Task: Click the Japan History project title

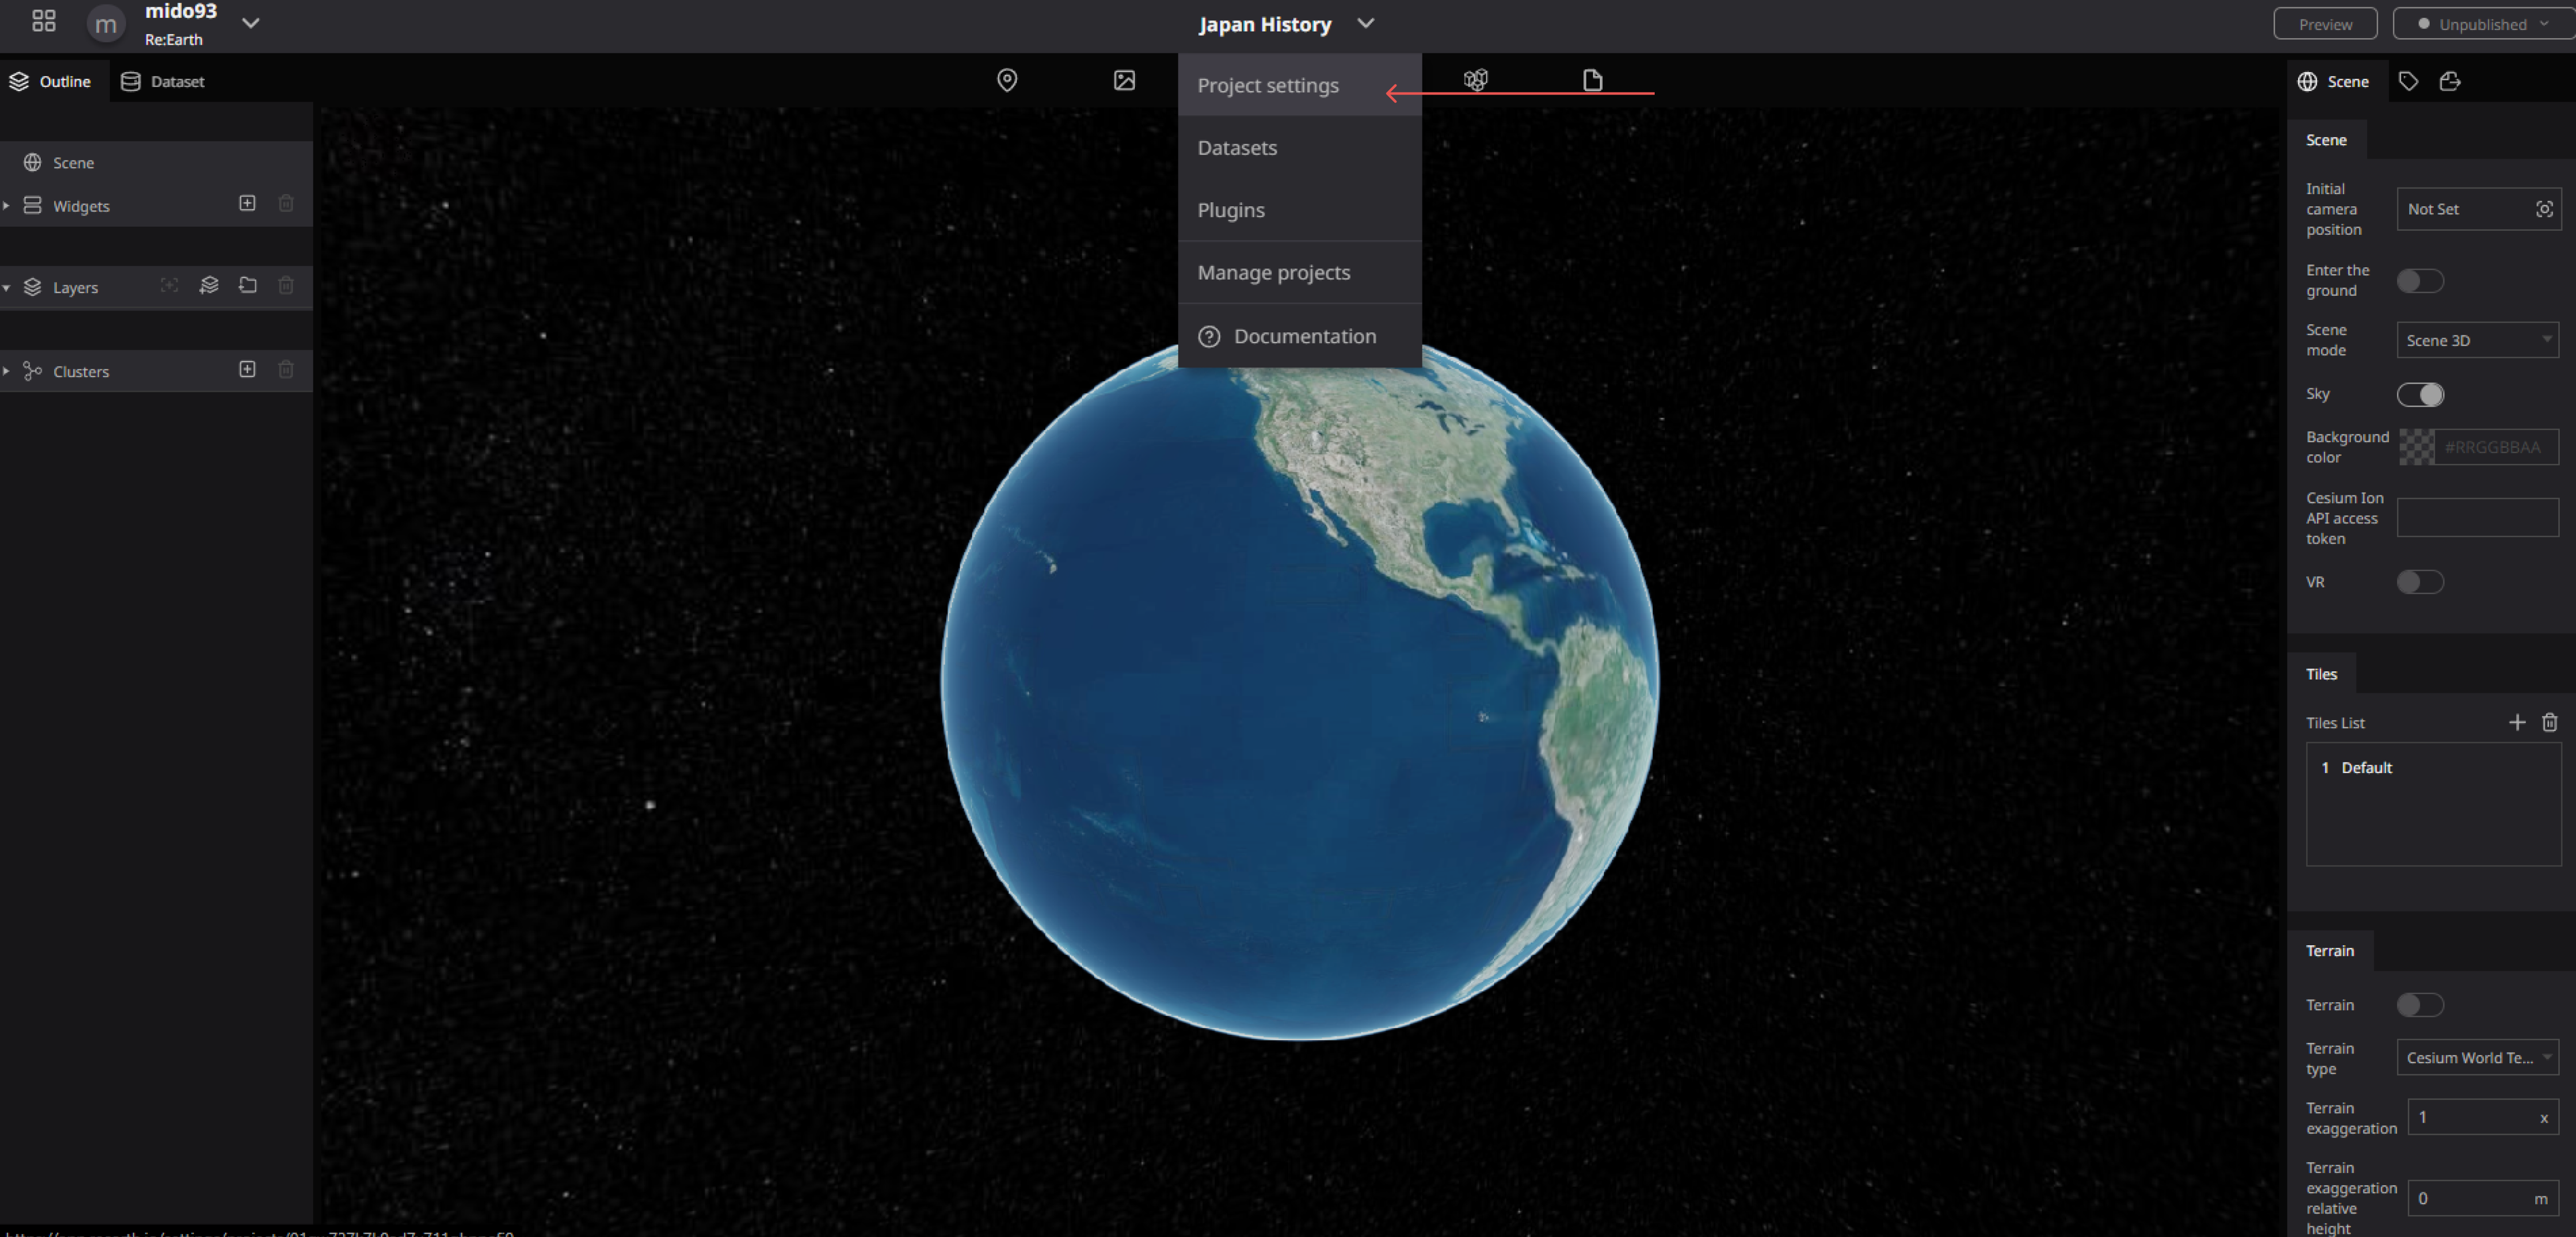Action: [1264, 24]
